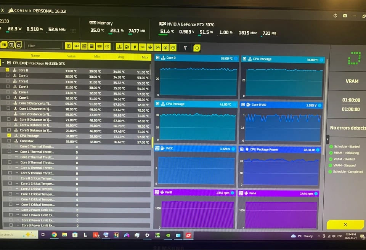Sort by the Value column header
Image resolution: width=366 pixels, height=250 pixels.
coord(71,56)
